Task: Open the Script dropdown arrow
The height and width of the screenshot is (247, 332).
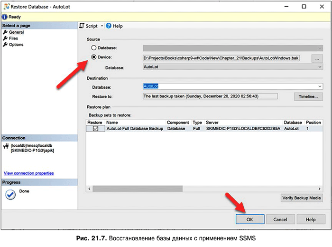Action: point(102,26)
